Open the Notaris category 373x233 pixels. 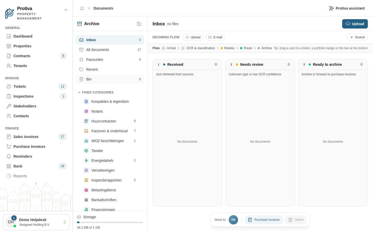click(x=110, y=111)
